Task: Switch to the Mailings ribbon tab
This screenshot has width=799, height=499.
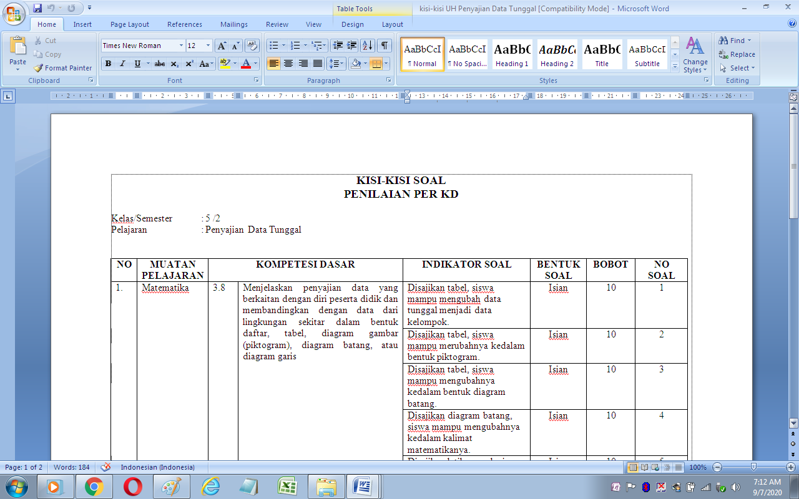Action: (234, 24)
